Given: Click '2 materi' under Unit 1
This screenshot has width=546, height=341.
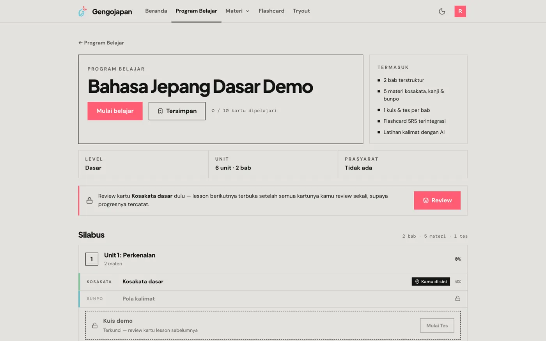Looking at the screenshot, I should tap(113, 264).
